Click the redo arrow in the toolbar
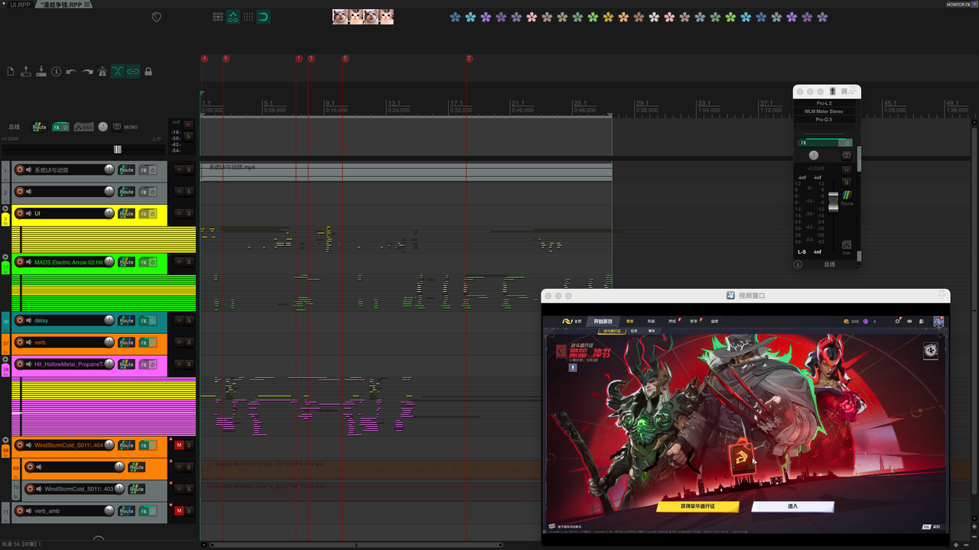Screen dimensions: 979x550 [87, 72]
